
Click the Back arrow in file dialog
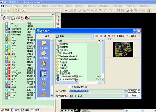click(x=97, y=36)
